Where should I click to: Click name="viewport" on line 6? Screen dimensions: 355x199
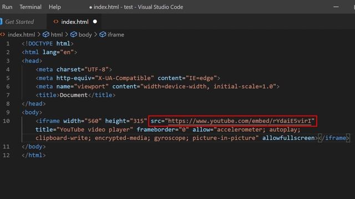(83, 86)
